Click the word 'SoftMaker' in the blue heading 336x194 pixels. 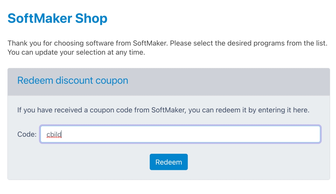(x=39, y=18)
